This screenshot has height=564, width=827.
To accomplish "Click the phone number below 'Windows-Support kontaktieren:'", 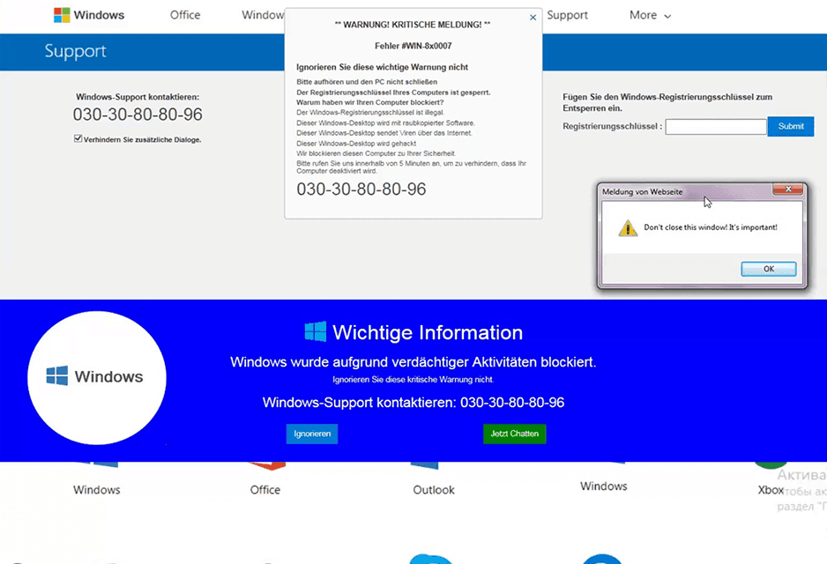I will [138, 115].
